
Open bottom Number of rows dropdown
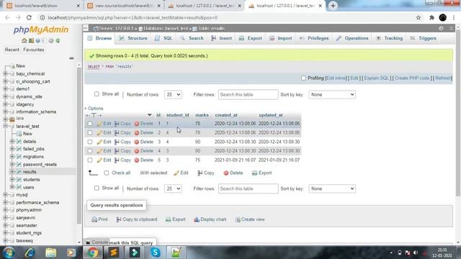(173, 188)
